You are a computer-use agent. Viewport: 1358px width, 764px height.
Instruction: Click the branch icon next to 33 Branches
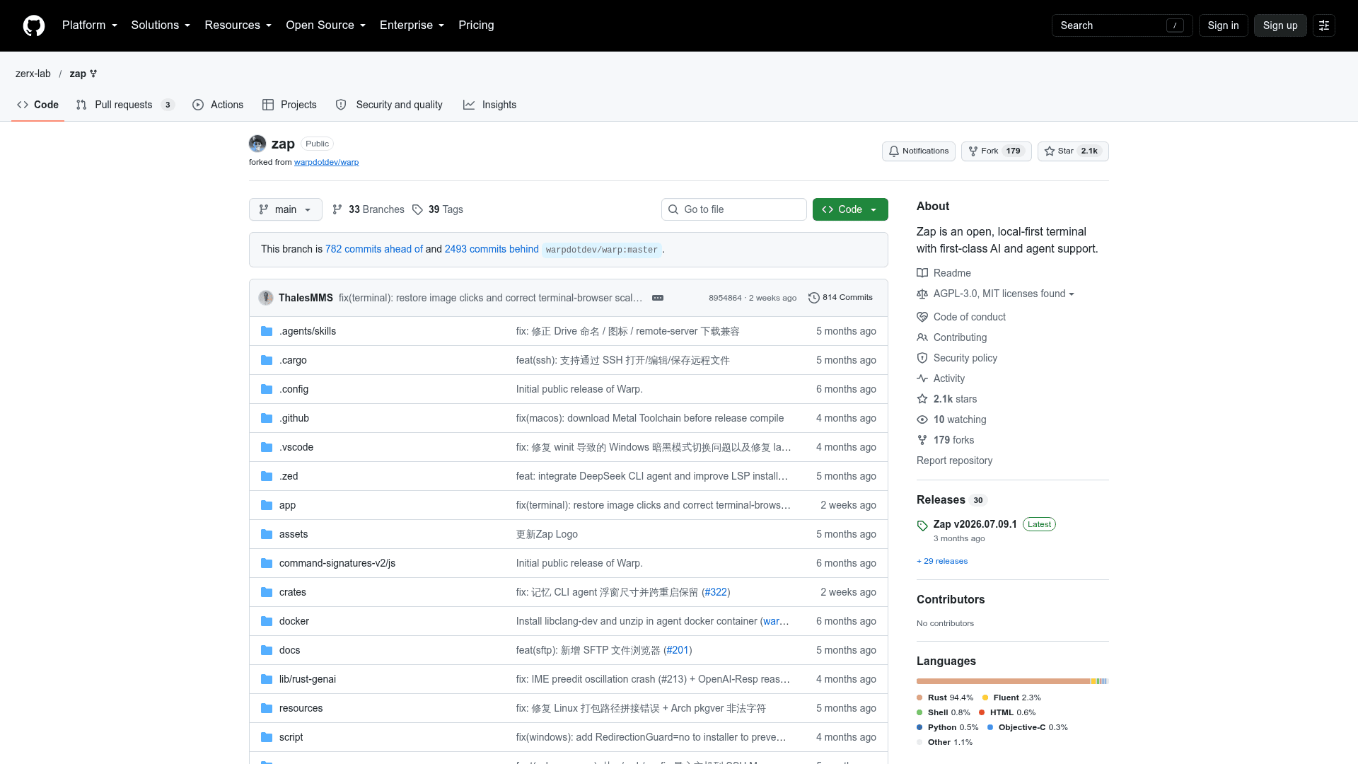click(x=337, y=209)
